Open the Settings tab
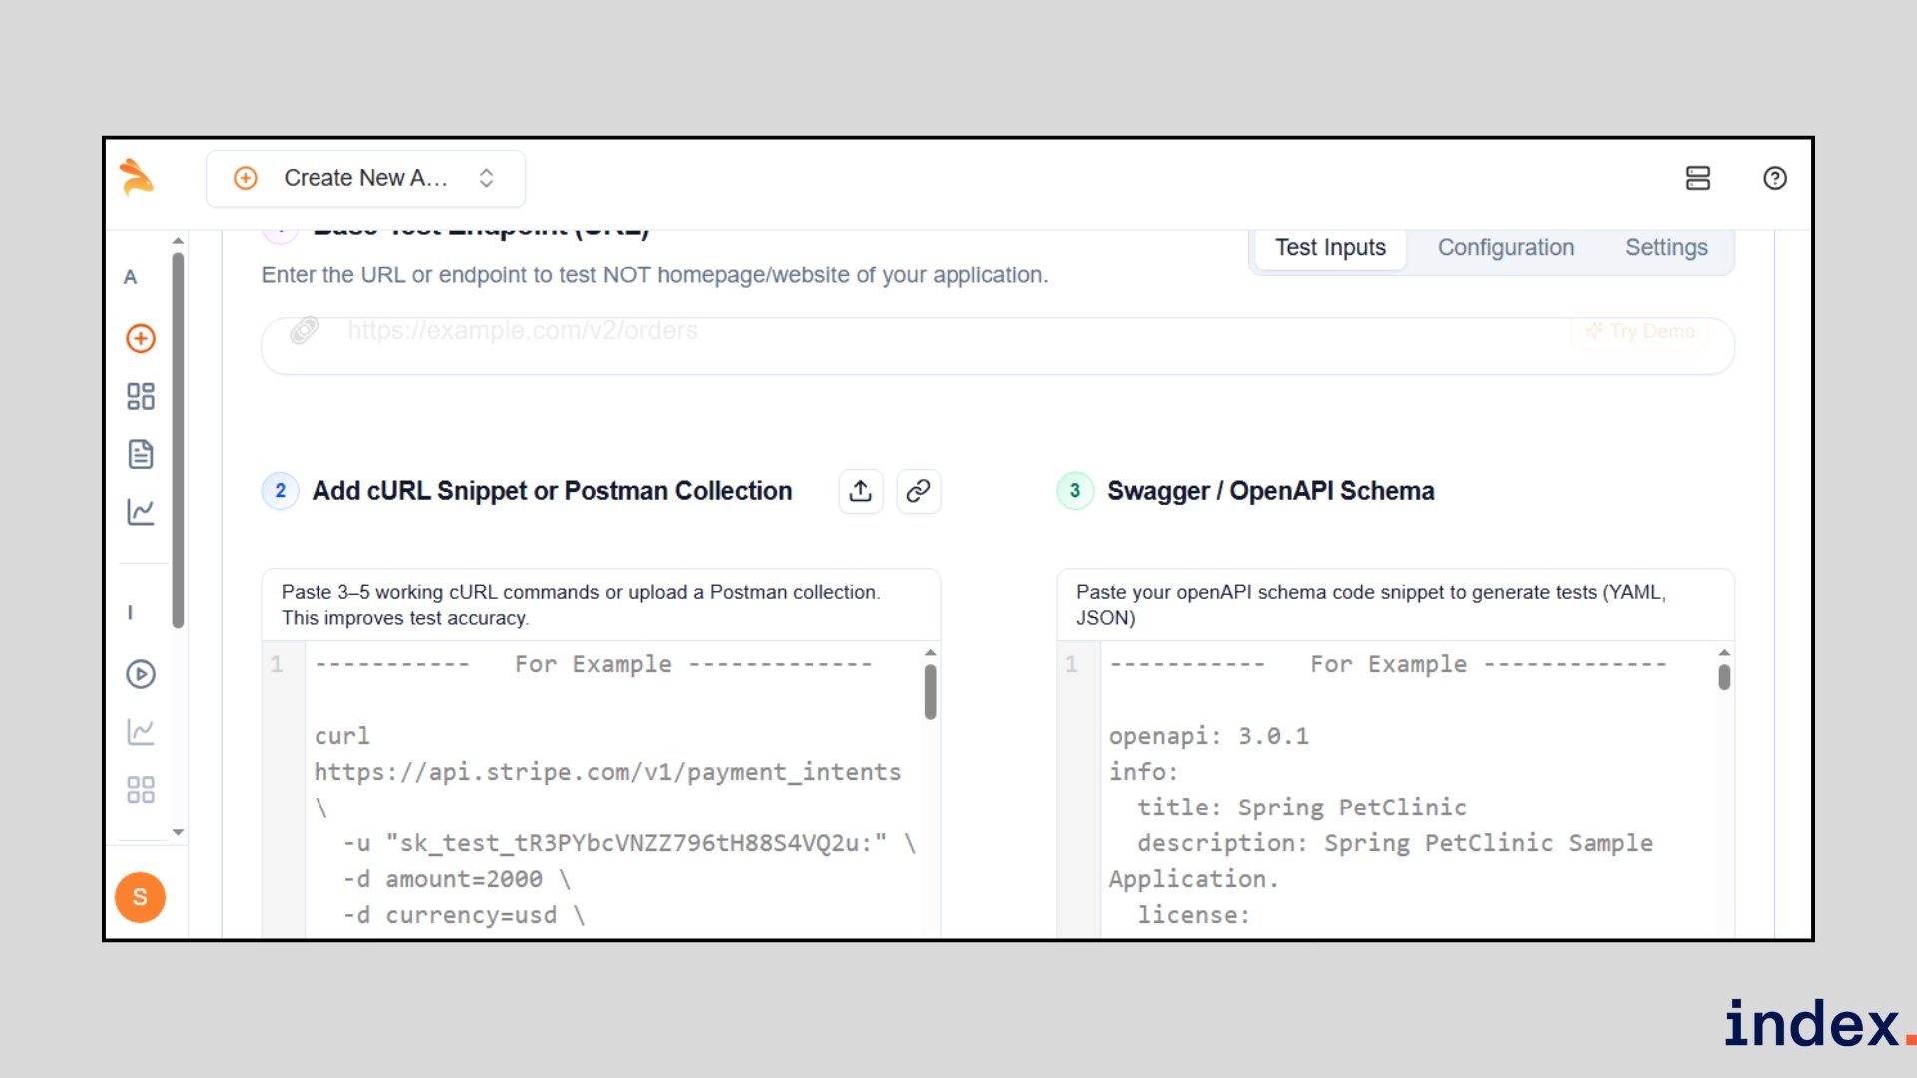This screenshot has height=1078, width=1917. 1665,247
